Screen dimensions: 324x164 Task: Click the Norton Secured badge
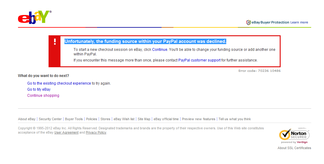(x=294, y=134)
